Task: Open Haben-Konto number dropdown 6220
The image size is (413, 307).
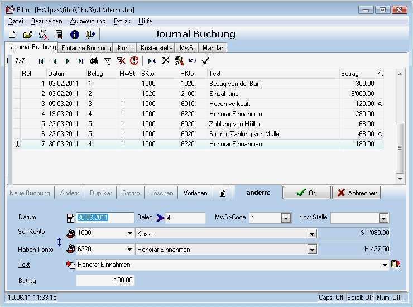Action: pos(129,249)
